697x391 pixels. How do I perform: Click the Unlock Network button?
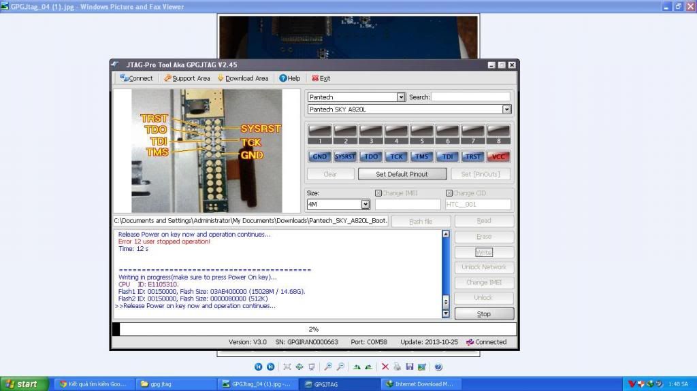(x=484, y=267)
